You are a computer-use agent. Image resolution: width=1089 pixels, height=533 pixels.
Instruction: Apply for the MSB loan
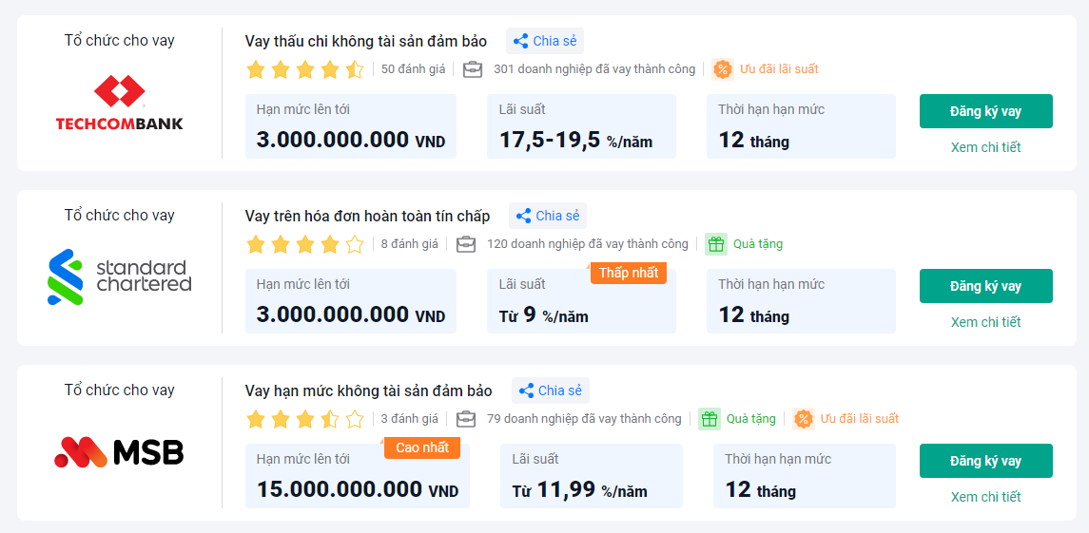985,461
